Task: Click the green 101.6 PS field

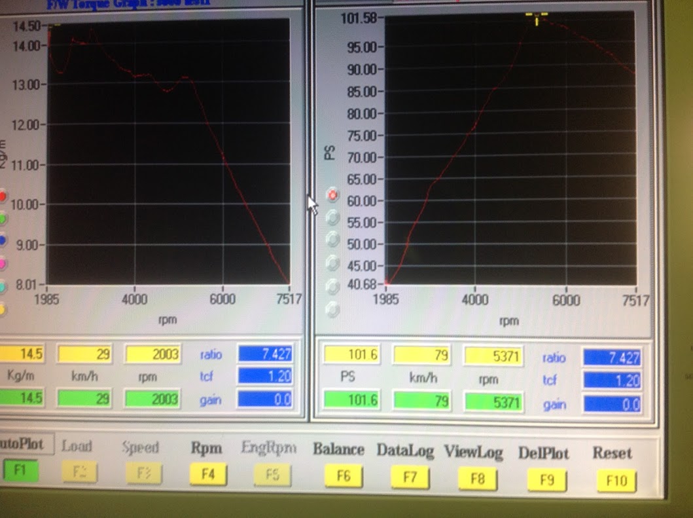Action: click(x=352, y=400)
